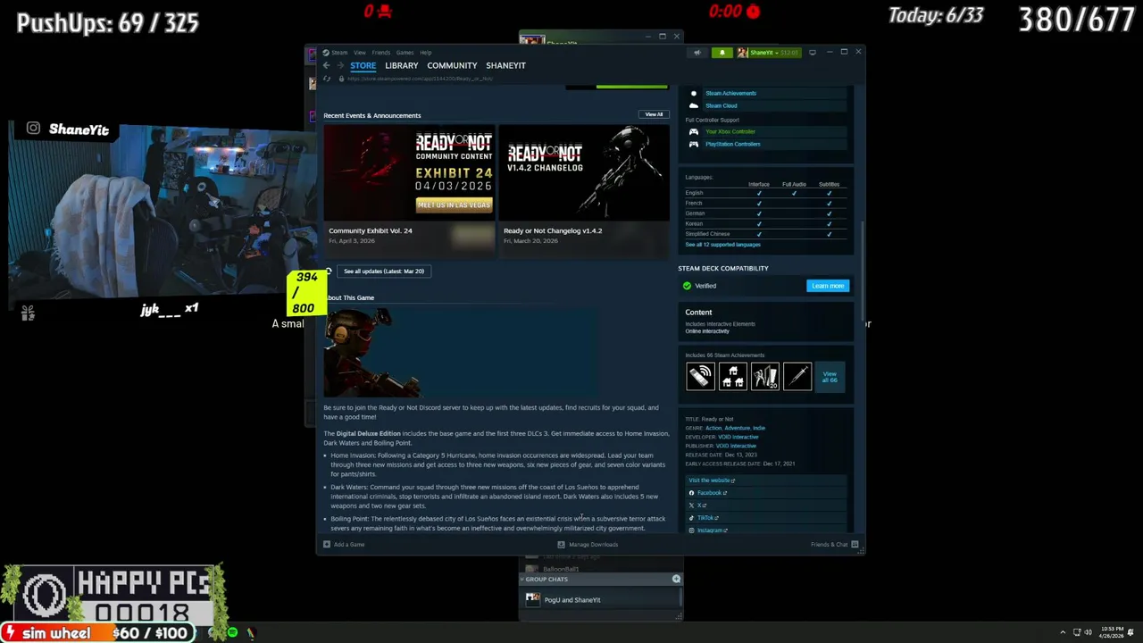1143x643 pixels.
Task: Click the Facebook link
Action: 709,493
